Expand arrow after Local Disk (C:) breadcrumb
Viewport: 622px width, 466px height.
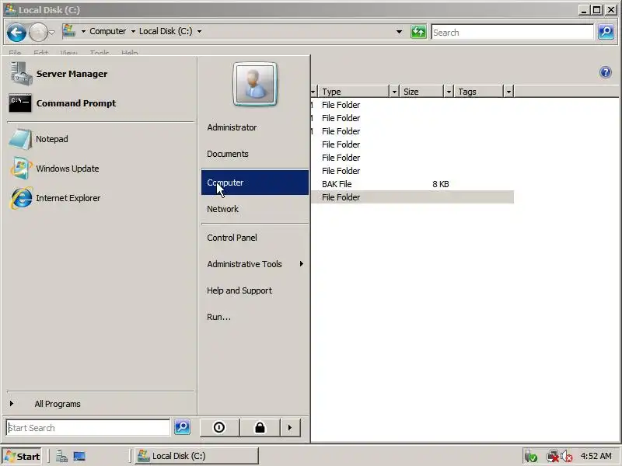tap(199, 31)
